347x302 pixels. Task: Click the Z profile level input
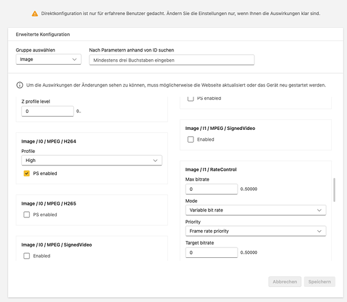tap(47, 111)
